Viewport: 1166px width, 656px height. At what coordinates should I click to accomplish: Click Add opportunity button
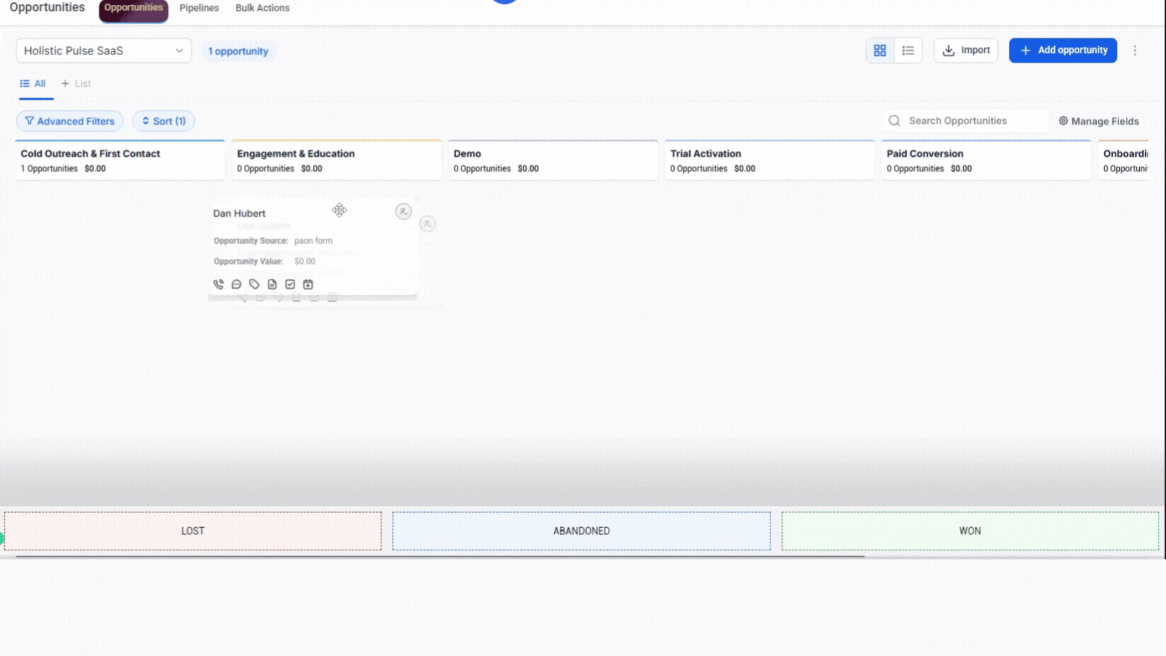pos(1063,50)
